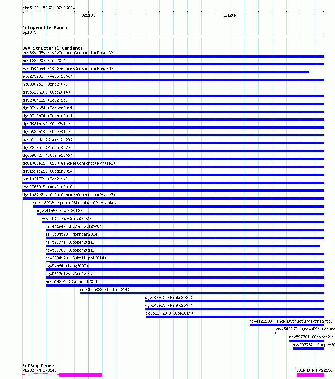335x379 pixels.
Task: Select the 5p13.3 band label
Action: coord(29,32)
